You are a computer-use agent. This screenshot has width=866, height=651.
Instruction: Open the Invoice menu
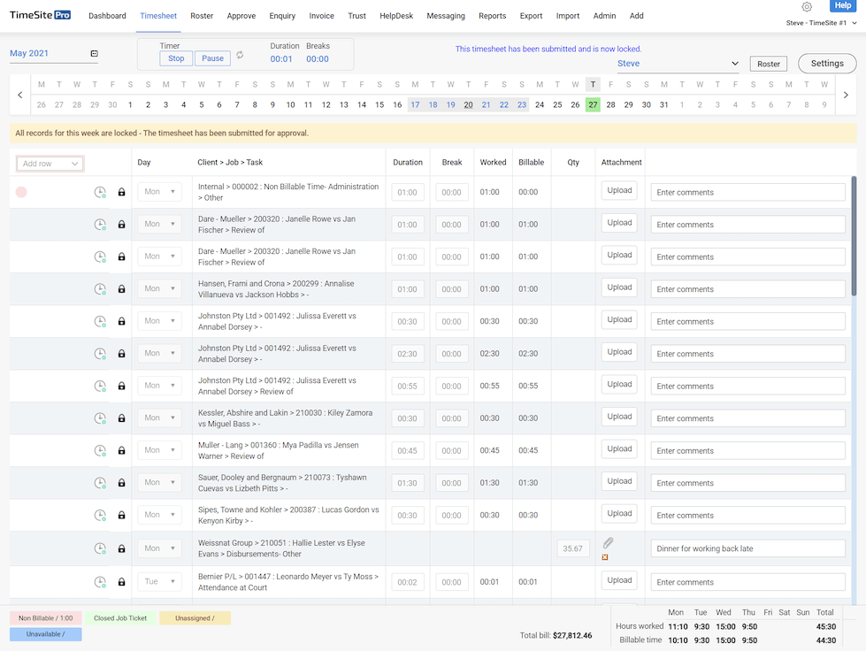(321, 15)
